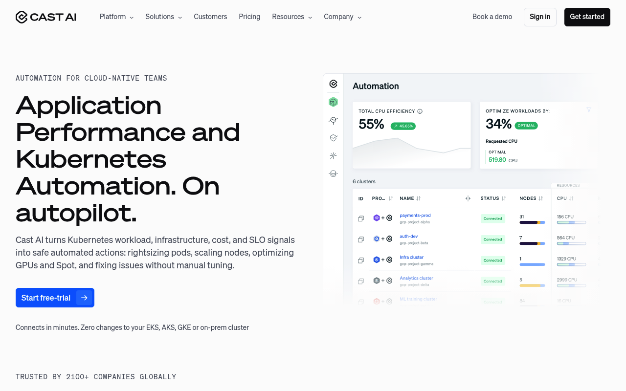Click the nodes bar for auth-dev
The height and width of the screenshot is (391, 626).
click(x=532, y=243)
